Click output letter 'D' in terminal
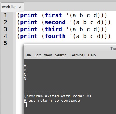Screen dimensions: 116x114 (x=25, y=79)
